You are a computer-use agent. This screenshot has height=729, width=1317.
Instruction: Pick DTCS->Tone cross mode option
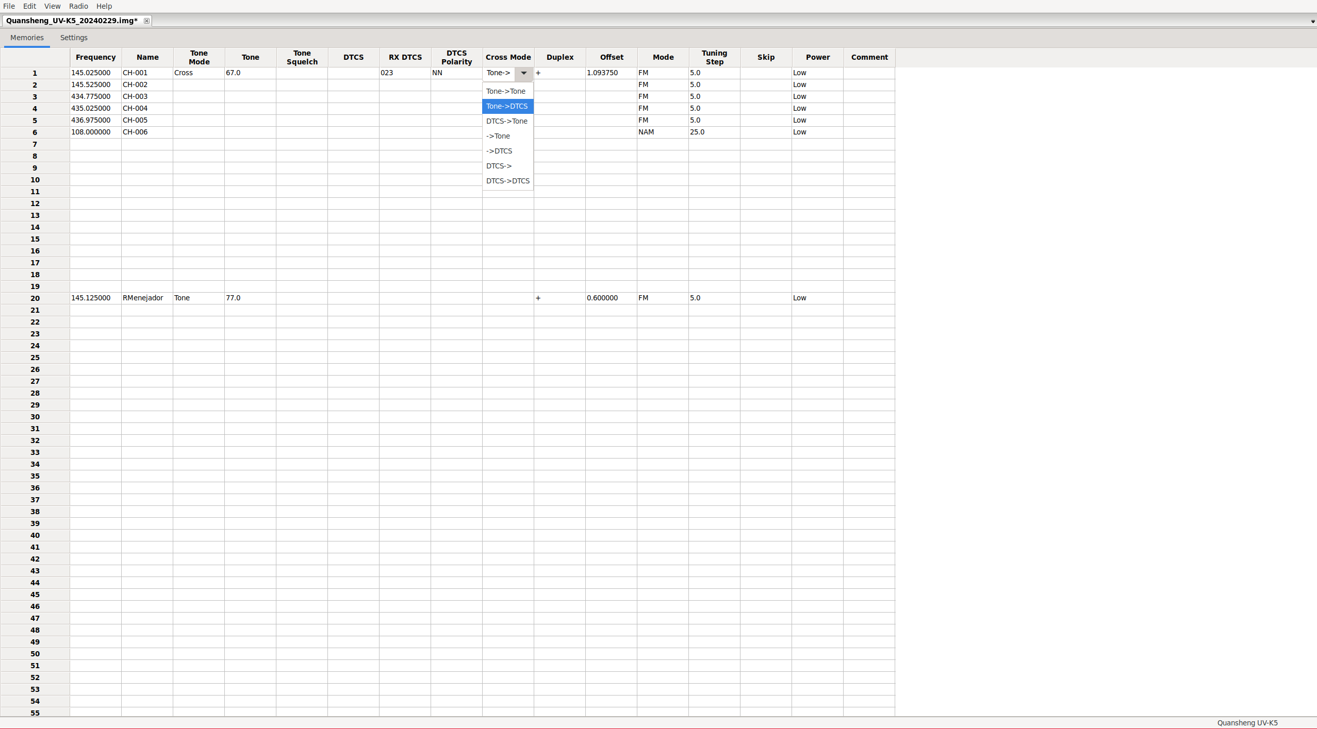point(507,121)
